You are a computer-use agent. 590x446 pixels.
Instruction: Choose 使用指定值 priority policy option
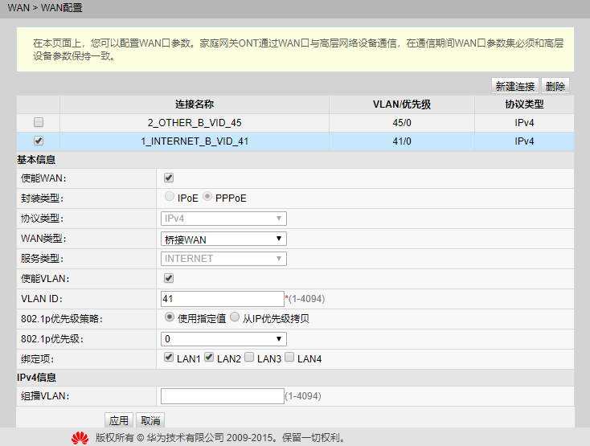click(169, 317)
